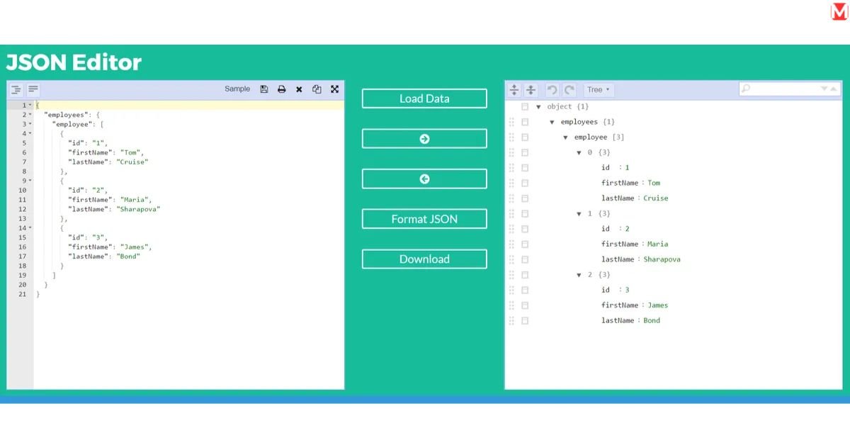Fold code at line 9 gutter arrow
This screenshot has height=445, width=850.
pyautogui.click(x=30, y=181)
